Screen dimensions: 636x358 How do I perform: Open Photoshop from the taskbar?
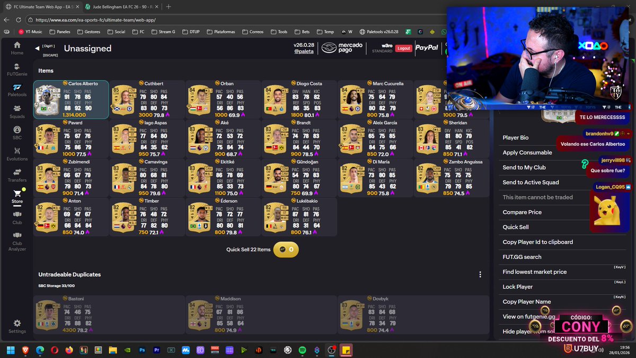click(142, 350)
